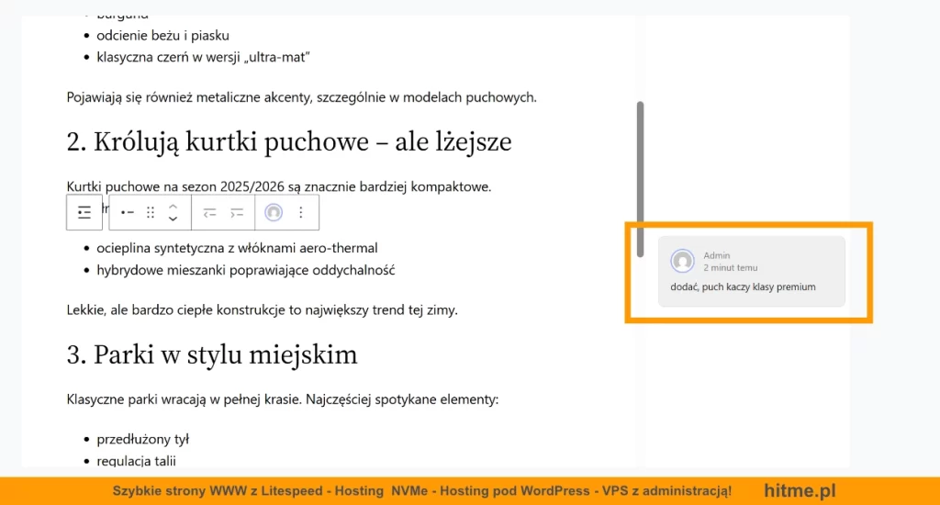Open Admin comment 'dodać, puch kaczy klasy premium'

pyautogui.click(x=751, y=271)
